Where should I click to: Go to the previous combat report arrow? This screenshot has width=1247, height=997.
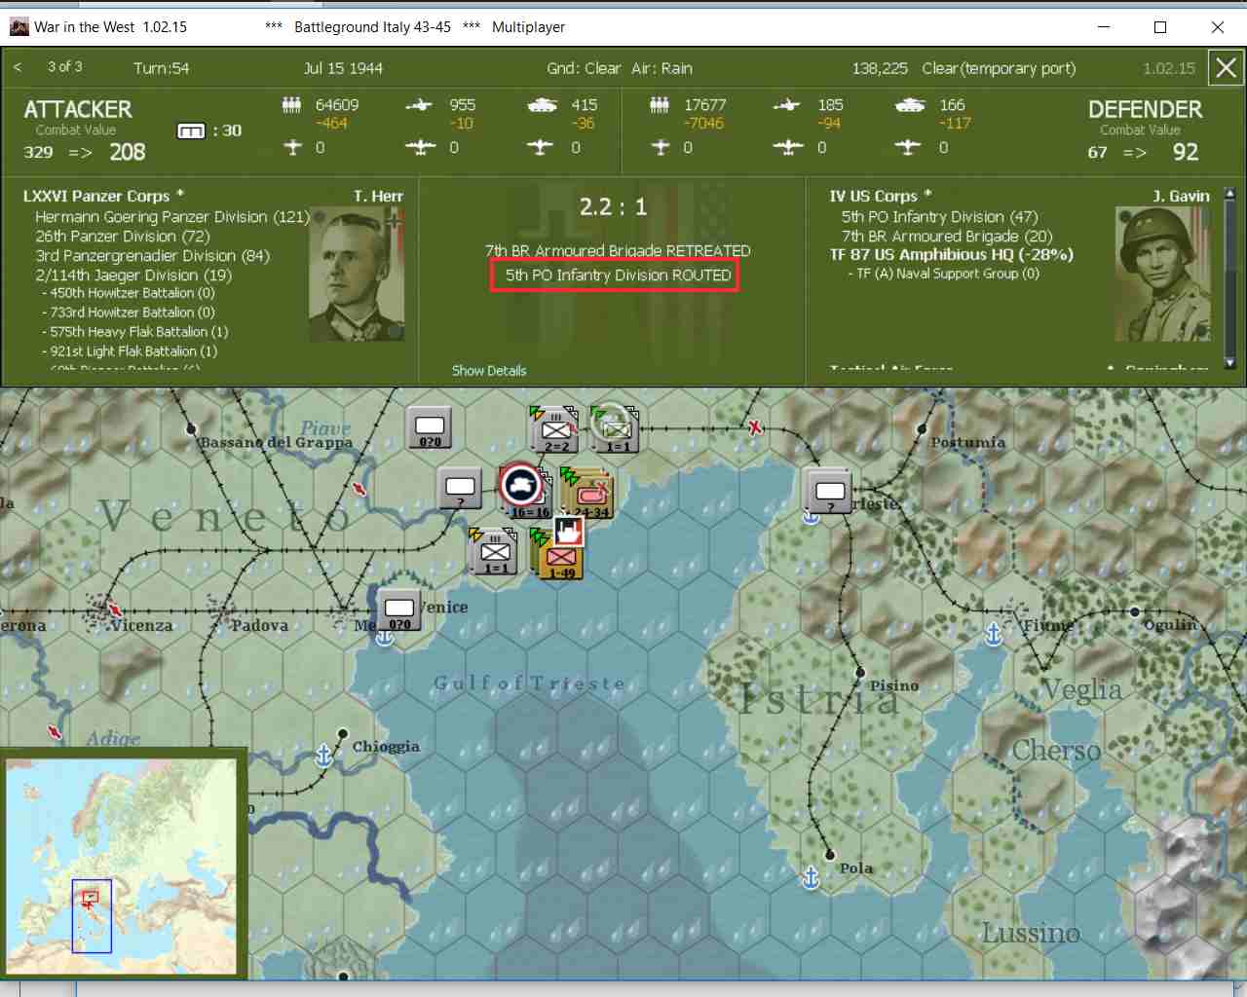18,67
